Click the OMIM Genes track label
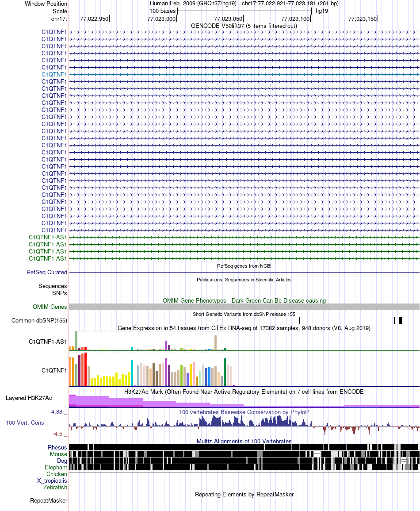Viewport: 420px width, 511px height. pyautogui.click(x=50, y=307)
